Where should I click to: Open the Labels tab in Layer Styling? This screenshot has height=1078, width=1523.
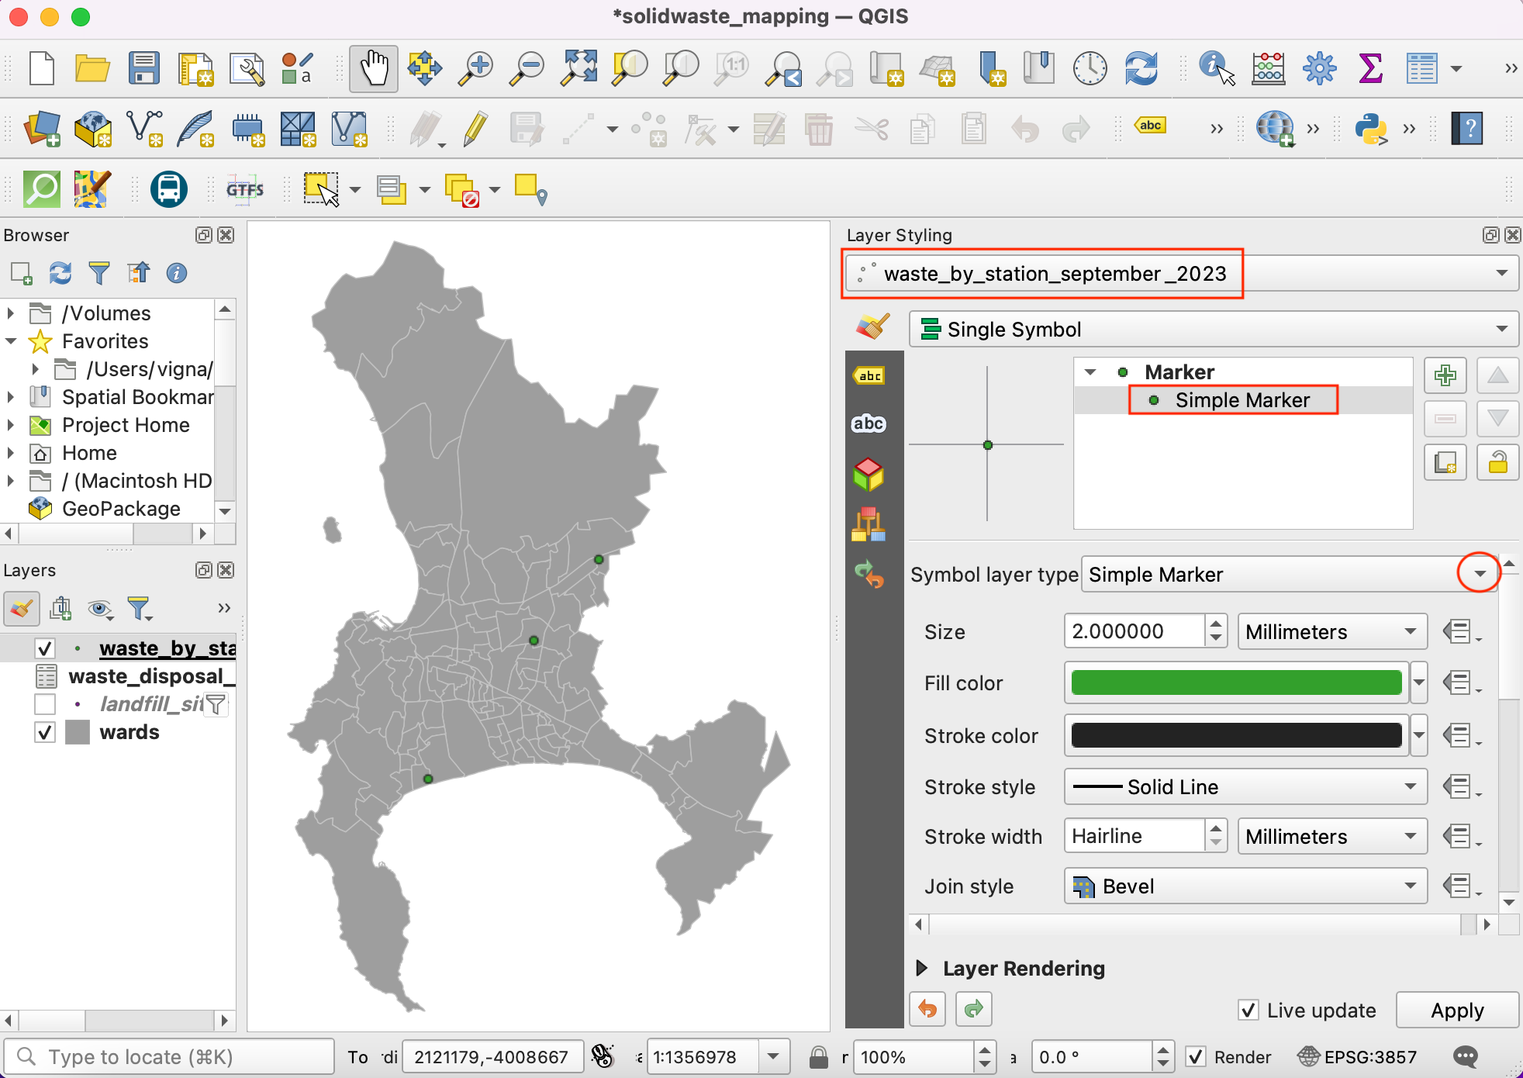(x=869, y=376)
